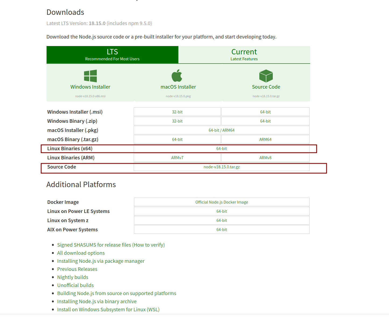Download macOS Installer 64-bit / ARM64

tap(222, 130)
